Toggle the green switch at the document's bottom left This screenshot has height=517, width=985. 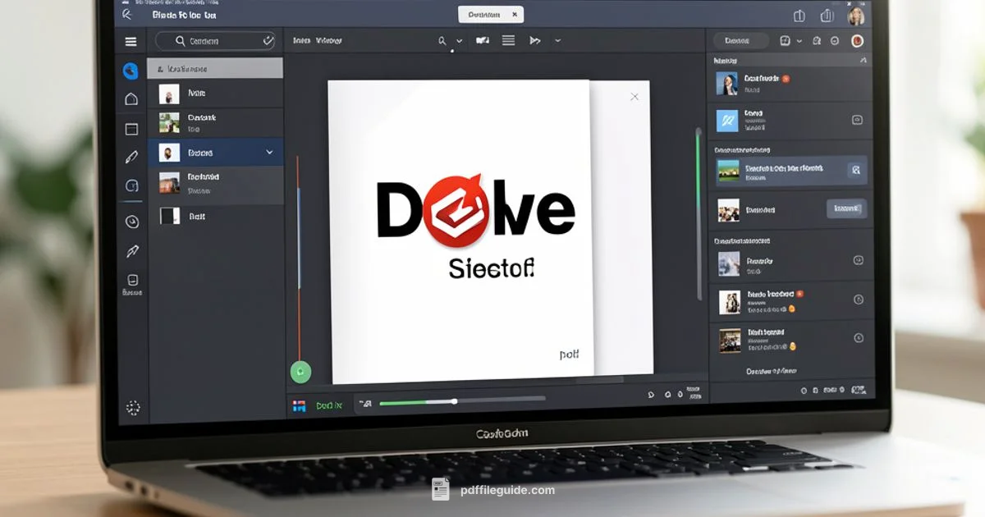click(301, 373)
